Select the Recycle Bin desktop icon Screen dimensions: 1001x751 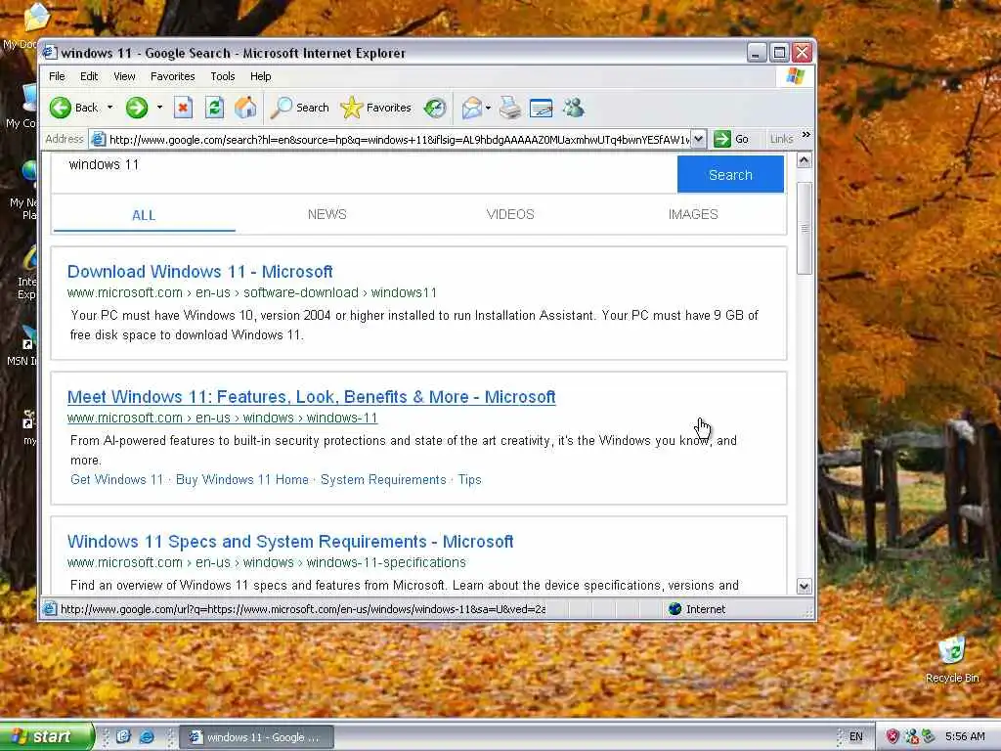pos(952,659)
